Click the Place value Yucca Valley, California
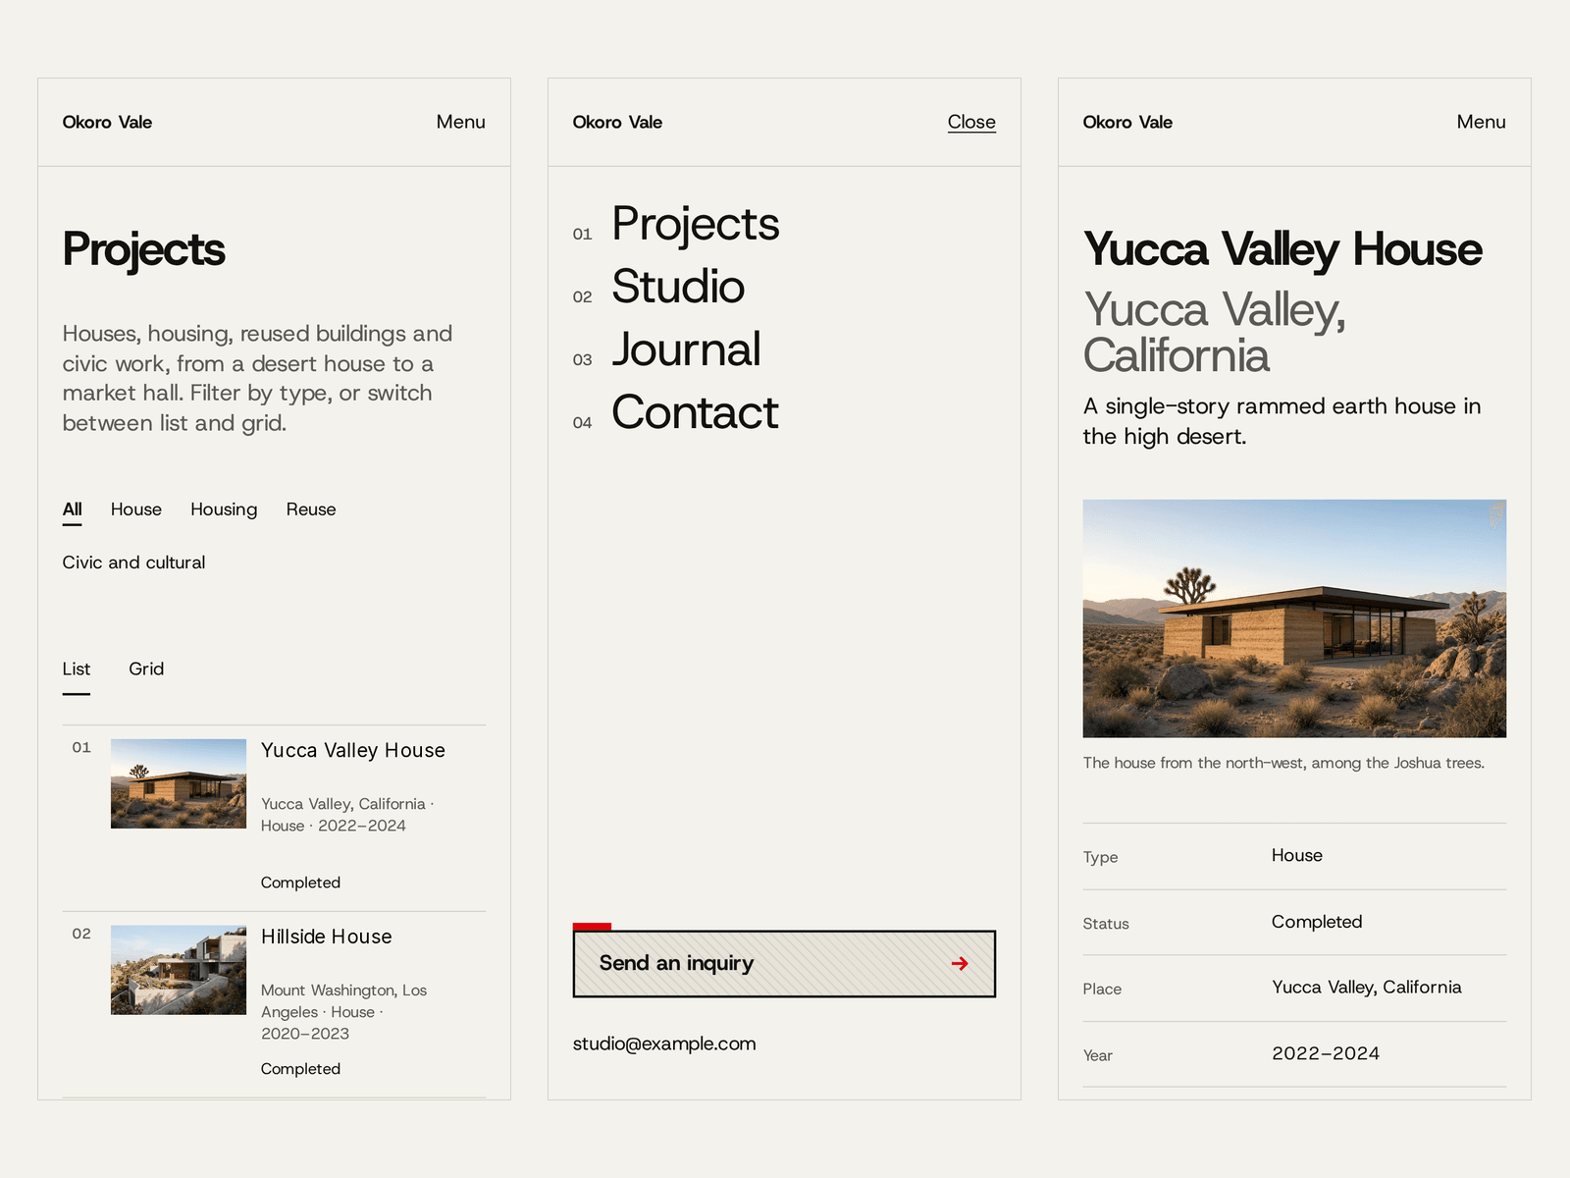Screen dimensions: 1570x1178 pyautogui.click(x=1367, y=988)
